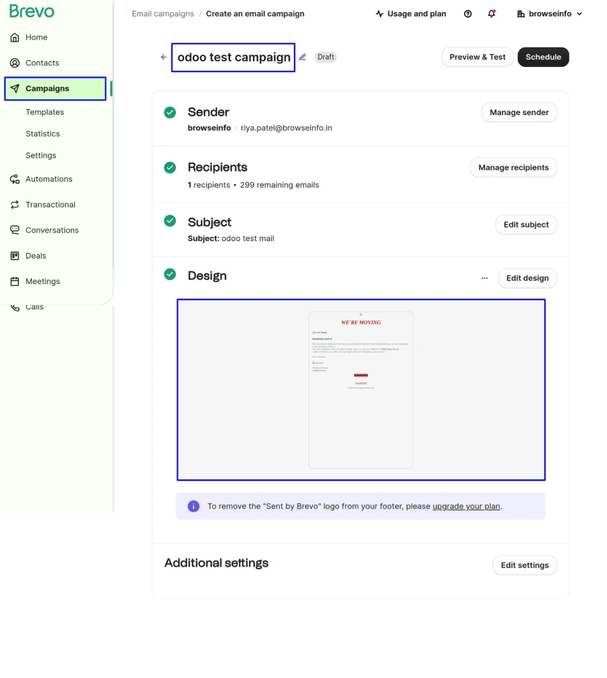Click Preview & Test button
The image size is (607, 678).
pos(477,57)
